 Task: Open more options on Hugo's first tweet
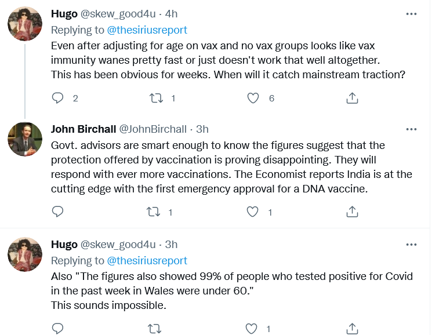click(411, 13)
